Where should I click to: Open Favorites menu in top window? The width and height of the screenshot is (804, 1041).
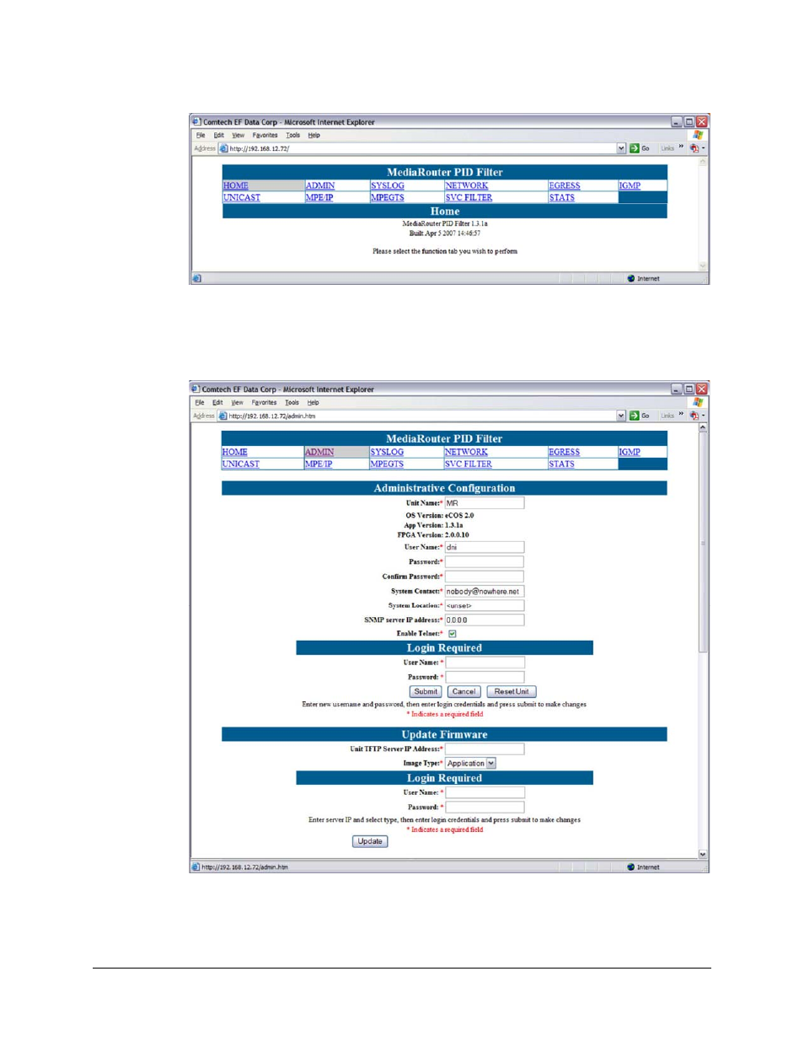coord(265,135)
